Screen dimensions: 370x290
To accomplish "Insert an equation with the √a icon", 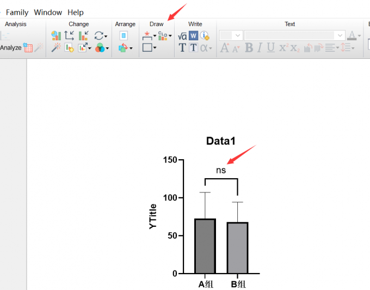I will (x=182, y=36).
